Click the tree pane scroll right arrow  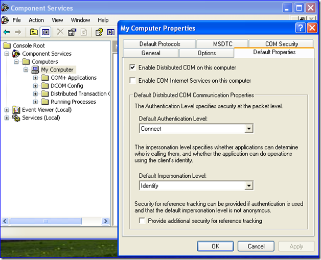(x=105, y=221)
